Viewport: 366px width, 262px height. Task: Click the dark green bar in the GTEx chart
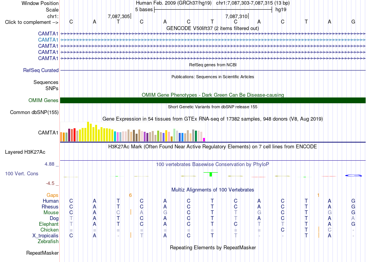196,136
